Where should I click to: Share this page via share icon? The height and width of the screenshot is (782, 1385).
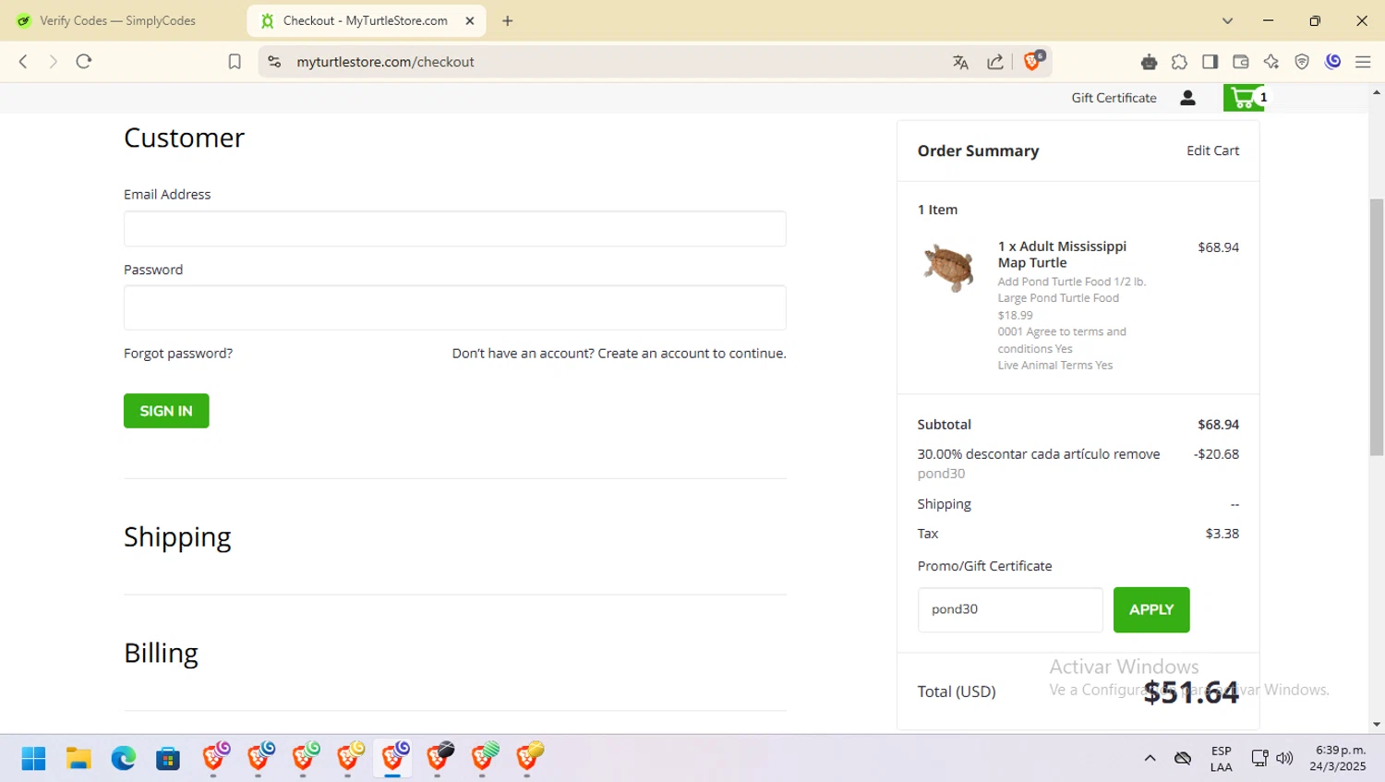(x=995, y=62)
